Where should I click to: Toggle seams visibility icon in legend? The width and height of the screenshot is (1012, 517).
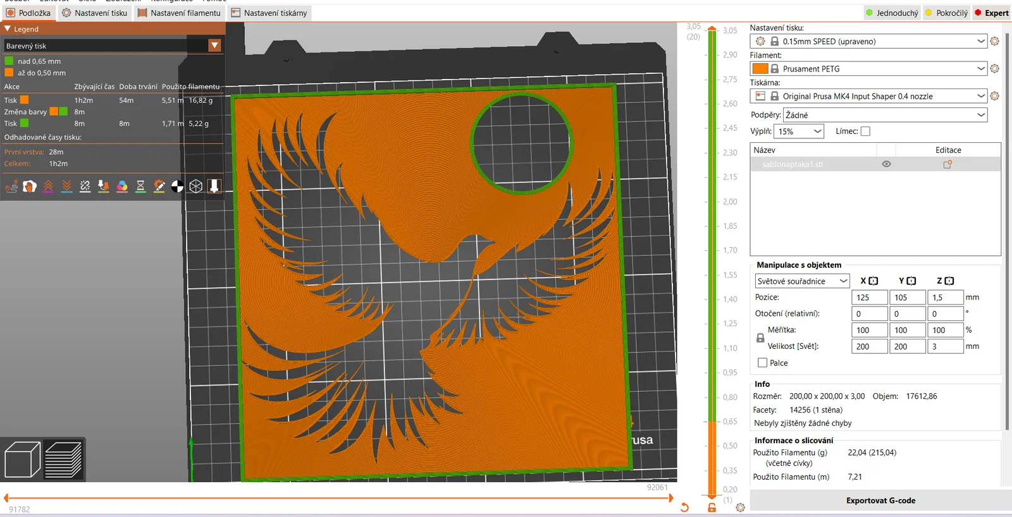(85, 186)
